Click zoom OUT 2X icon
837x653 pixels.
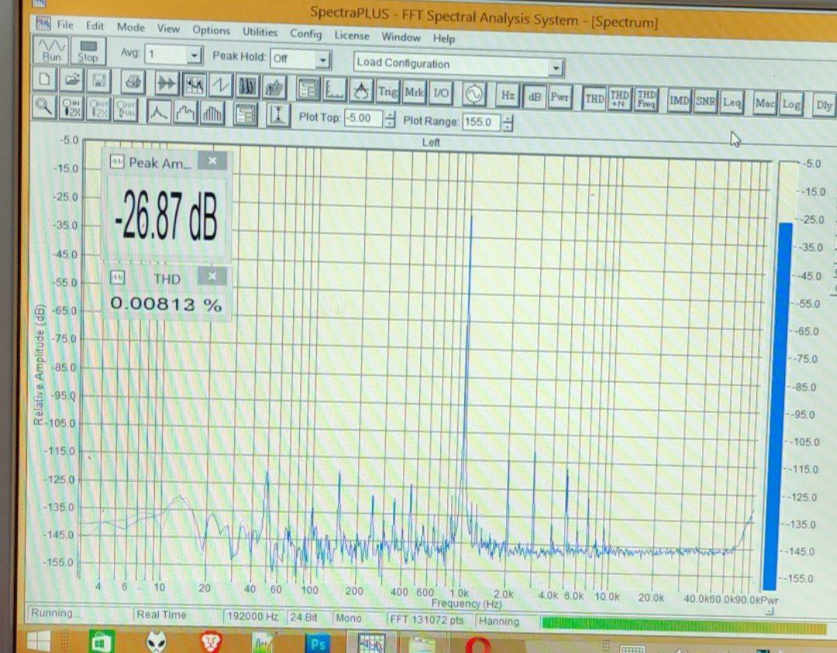coord(98,109)
